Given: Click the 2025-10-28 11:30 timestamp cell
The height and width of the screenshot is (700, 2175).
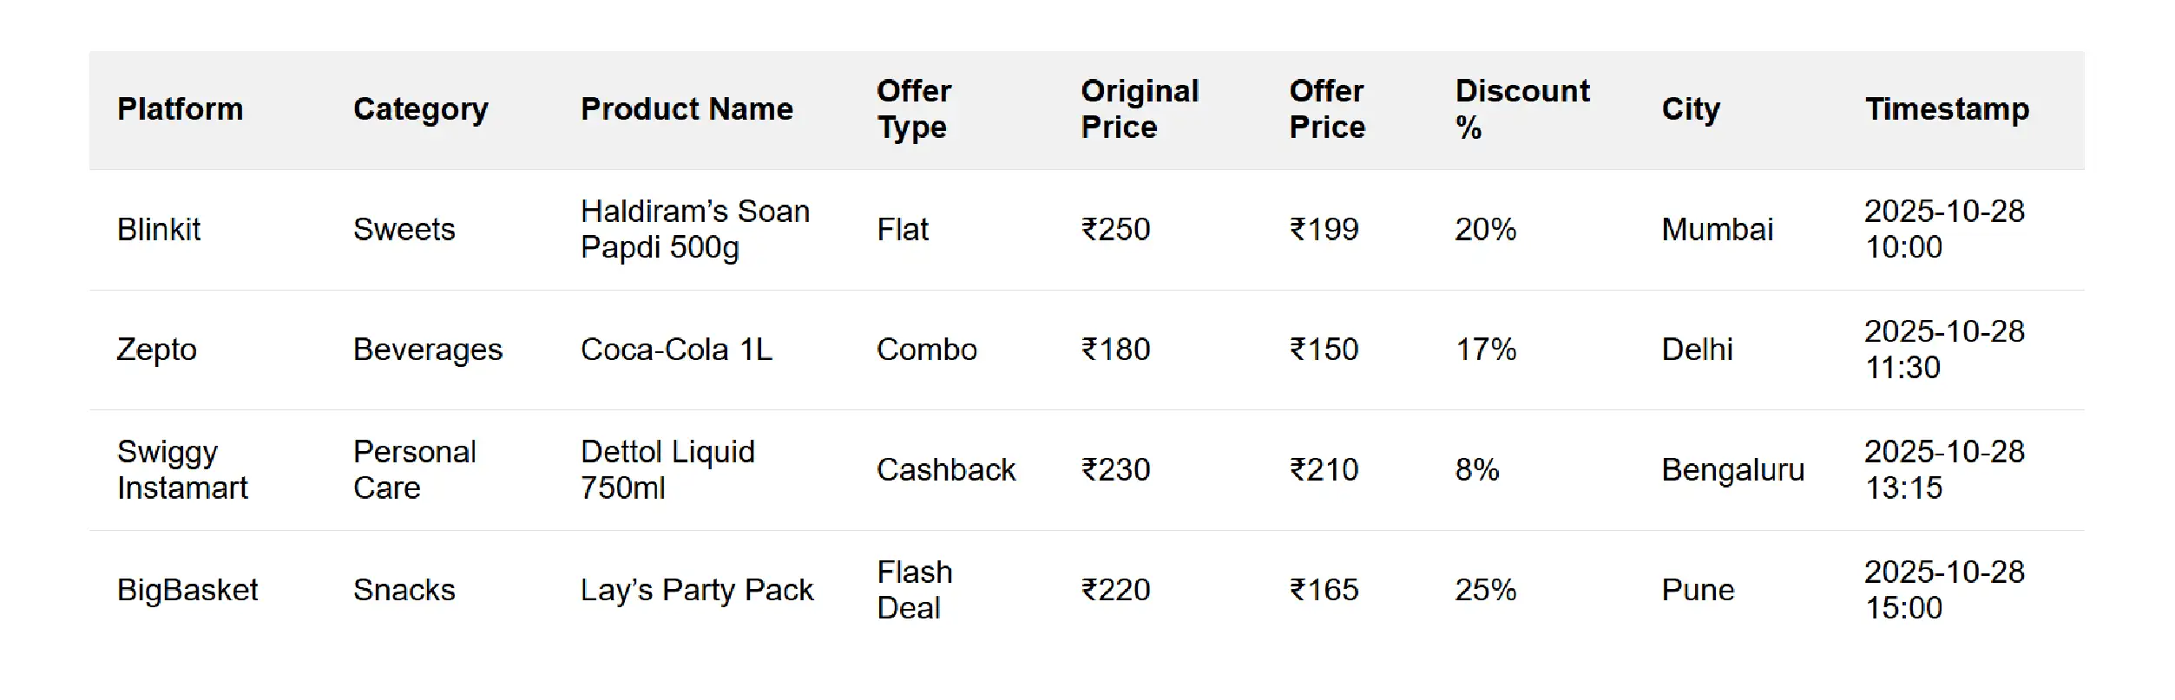Looking at the screenshot, I should [x=1944, y=350].
